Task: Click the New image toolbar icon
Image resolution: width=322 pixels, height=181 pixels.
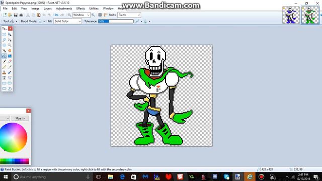Action: (x=5, y=15)
